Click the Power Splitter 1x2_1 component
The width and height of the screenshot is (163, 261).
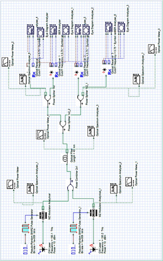pos(81,97)
